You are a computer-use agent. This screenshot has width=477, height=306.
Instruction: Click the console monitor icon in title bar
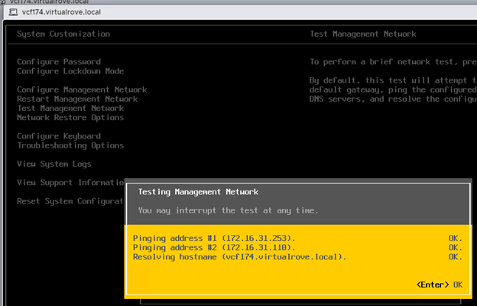12,14
